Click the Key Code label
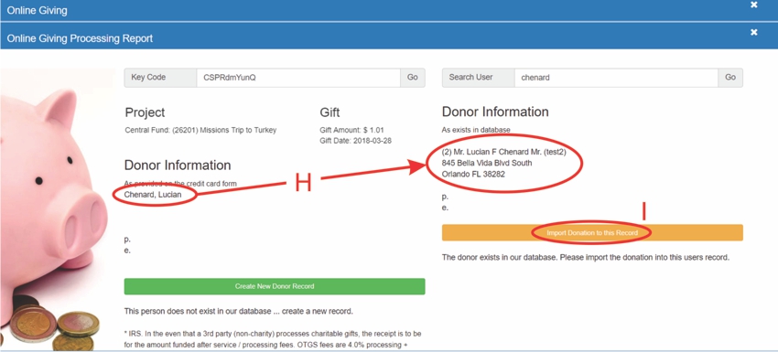 click(x=160, y=78)
